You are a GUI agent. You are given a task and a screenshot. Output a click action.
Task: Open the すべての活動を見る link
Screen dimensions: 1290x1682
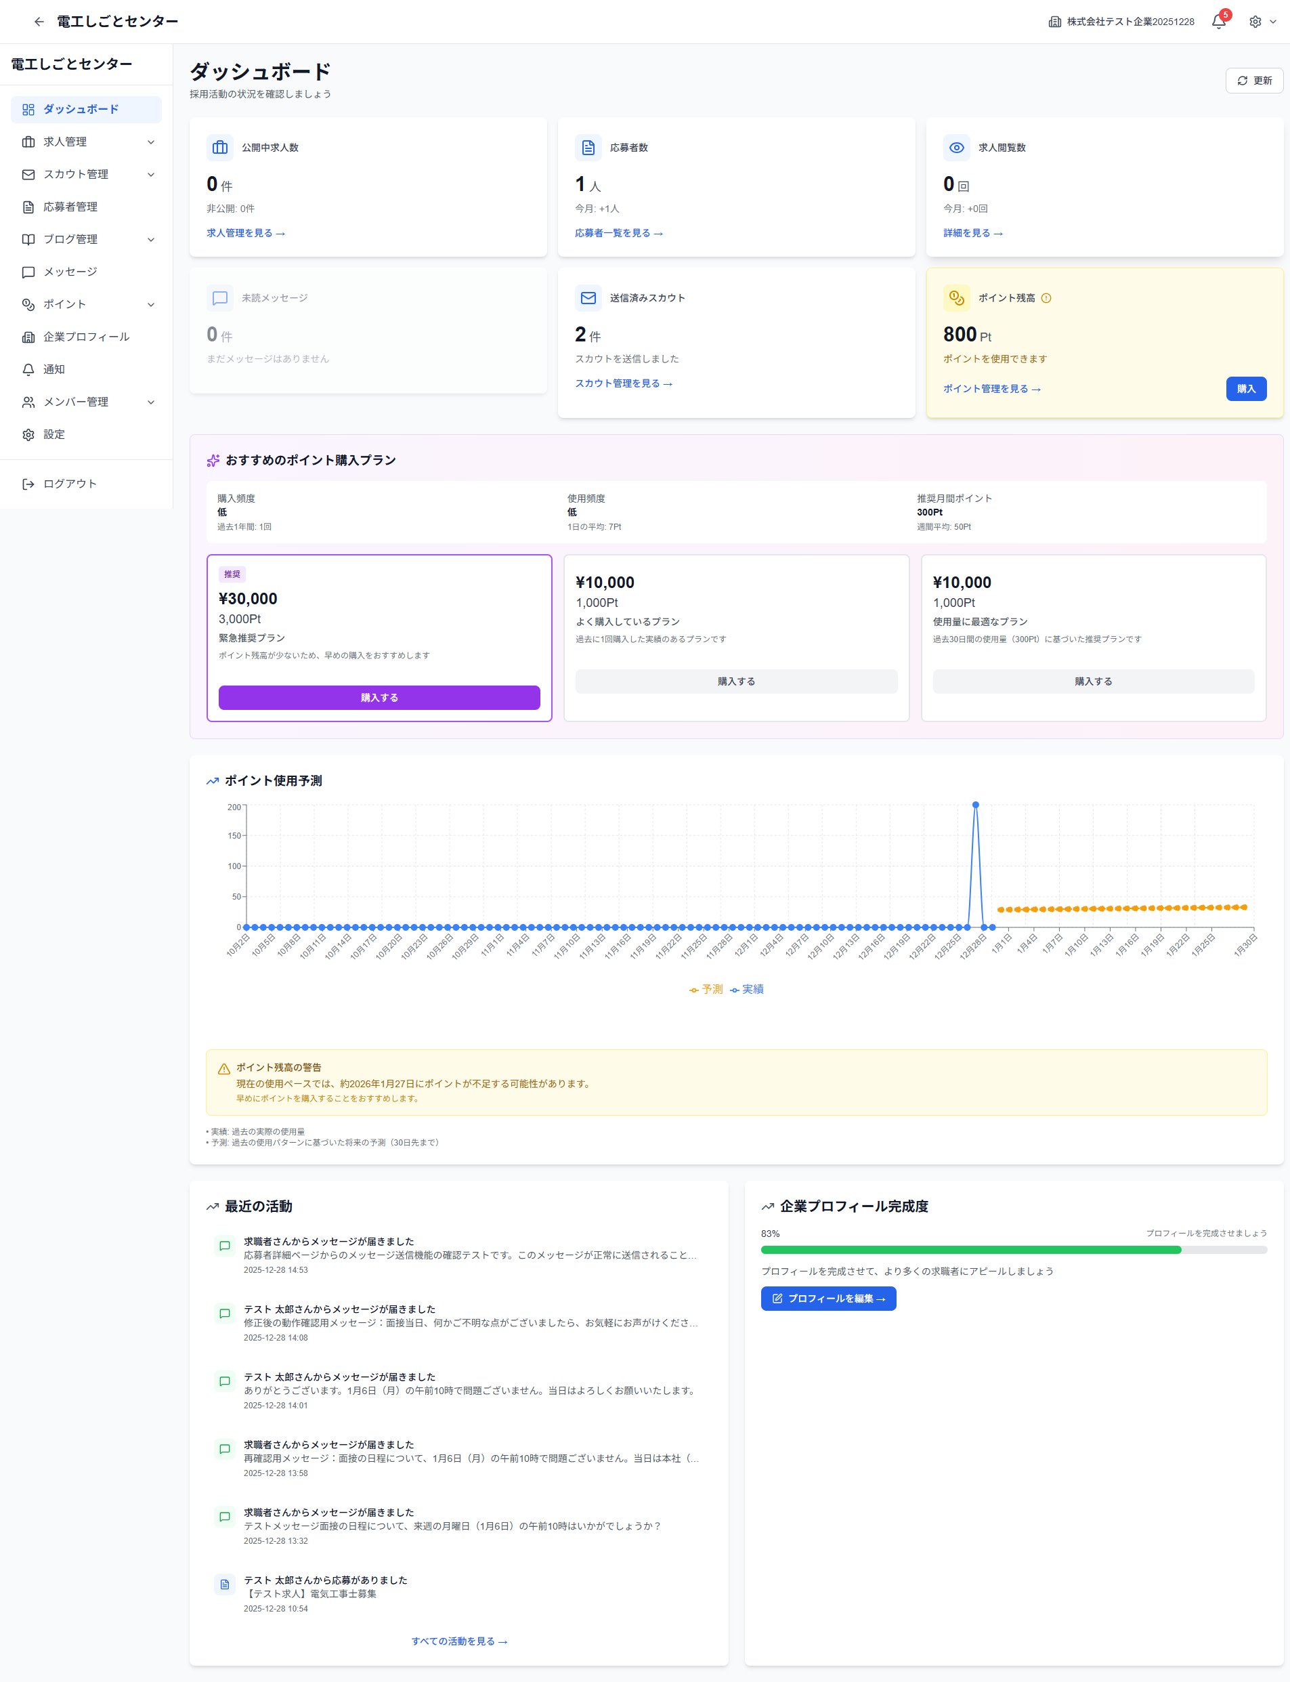459,1641
